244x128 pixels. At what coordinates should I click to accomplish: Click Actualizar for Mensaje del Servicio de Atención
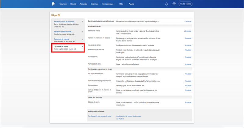[188, 90]
